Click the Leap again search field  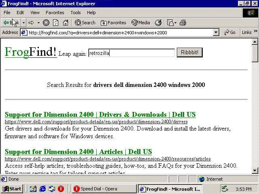point(132,53)
